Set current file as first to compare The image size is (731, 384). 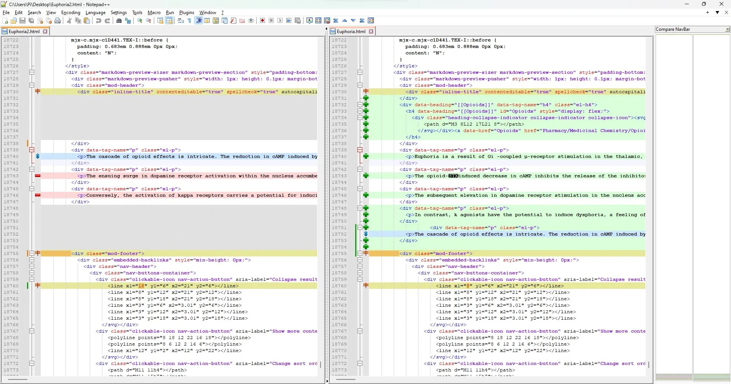pyautogui.click(x=309, y=21)
